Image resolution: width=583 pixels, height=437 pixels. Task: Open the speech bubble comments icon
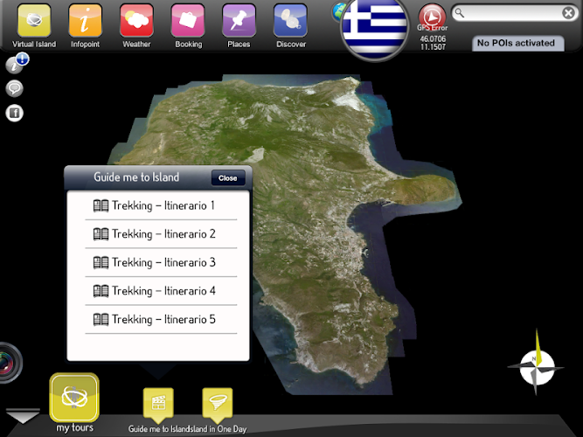point(15,89)
